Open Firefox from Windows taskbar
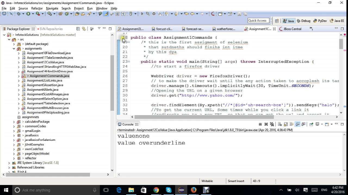The image size is (348, 195). pos(194,190)
